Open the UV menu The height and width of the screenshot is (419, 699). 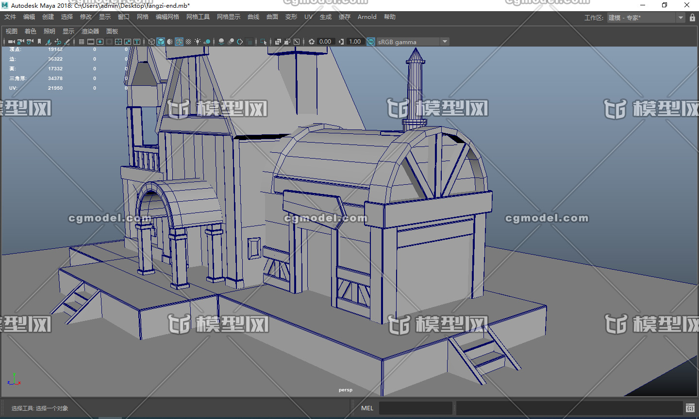coord(308,17)
